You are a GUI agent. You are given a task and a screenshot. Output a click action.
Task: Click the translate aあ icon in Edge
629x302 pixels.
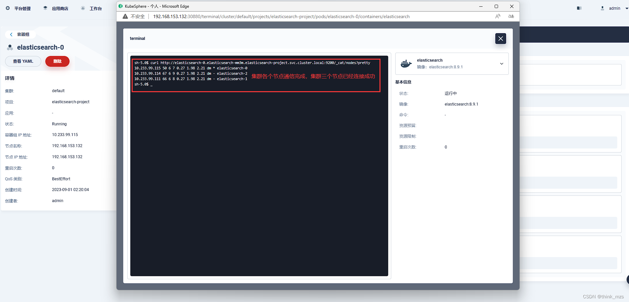click(x=511, y=16)
